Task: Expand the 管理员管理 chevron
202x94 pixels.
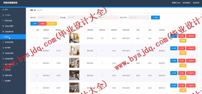Action: (23, 75)
